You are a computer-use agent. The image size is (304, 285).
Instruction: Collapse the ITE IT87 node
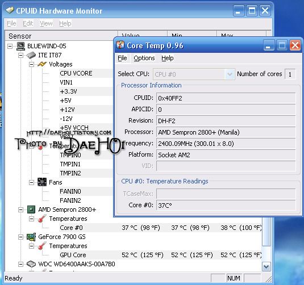pos(20,56)
